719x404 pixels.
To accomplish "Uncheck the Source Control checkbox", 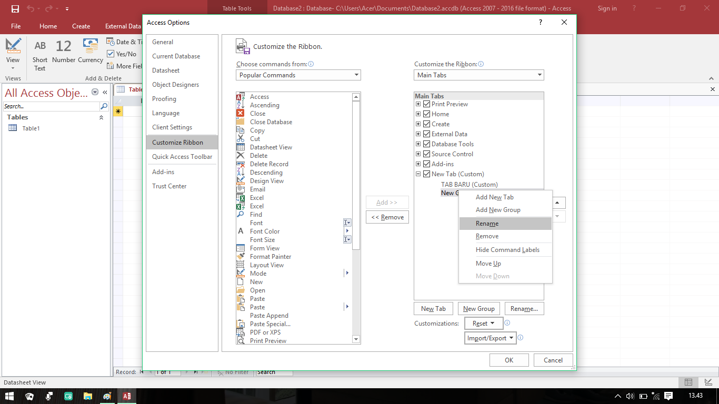I will tap(426, 154).
